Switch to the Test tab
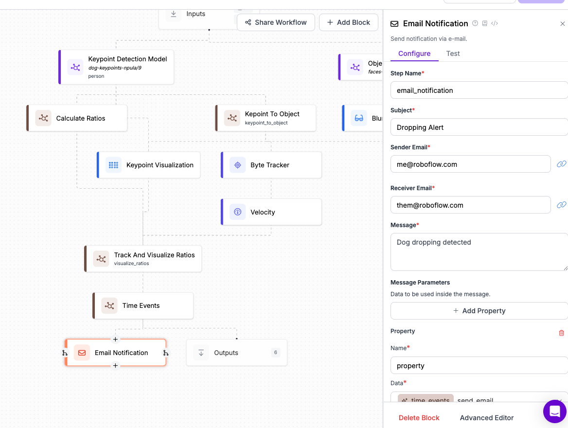The height and width of the screenshot is (428, 568). tap(453, 53)
